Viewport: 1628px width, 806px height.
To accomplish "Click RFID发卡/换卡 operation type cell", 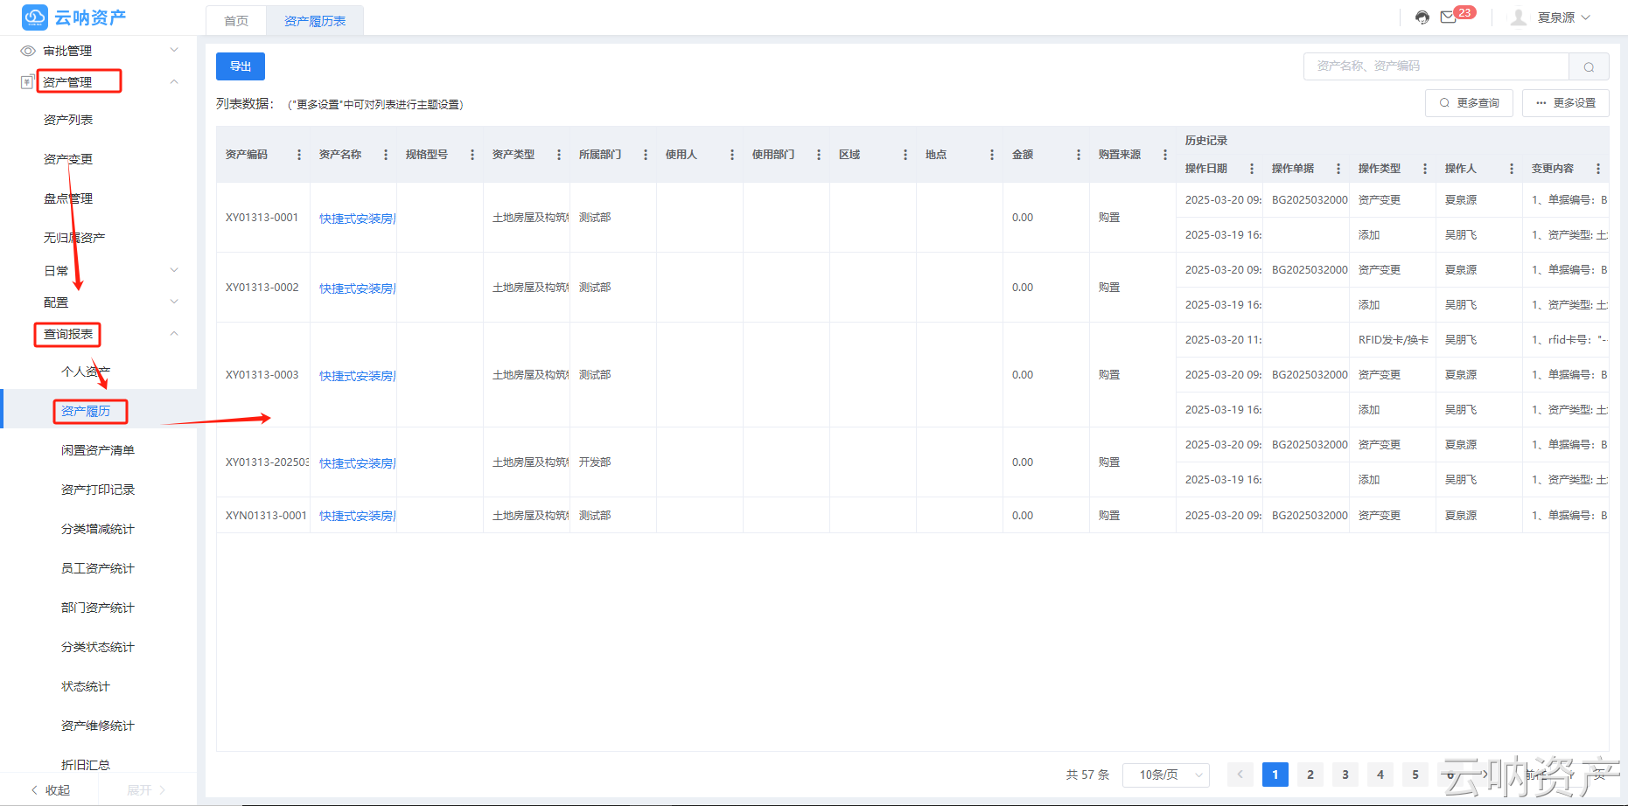I will tap(1394, 340).
